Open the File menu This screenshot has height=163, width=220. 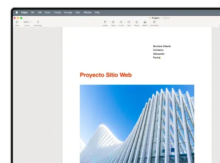coord(33,12)
